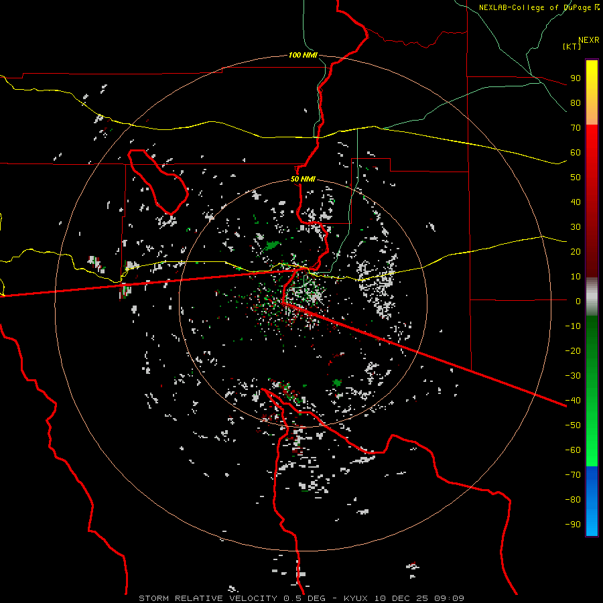Click the [KT] units label
Viewport: 603px width, 603px height.
tap(572, 46)
